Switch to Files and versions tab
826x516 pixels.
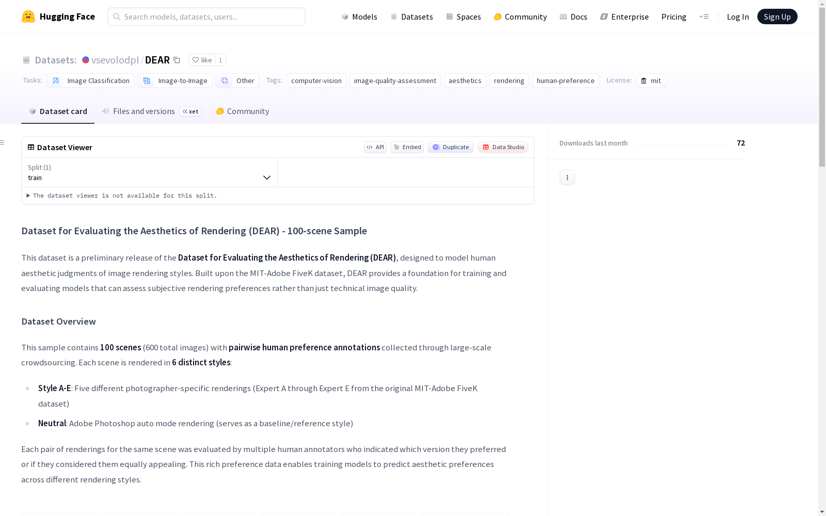pos(151,111)
